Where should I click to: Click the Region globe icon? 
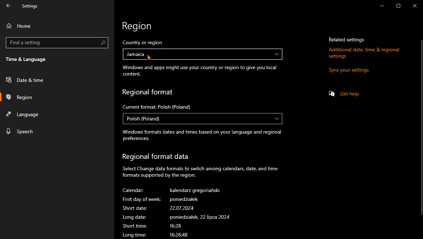coord(9,97)
